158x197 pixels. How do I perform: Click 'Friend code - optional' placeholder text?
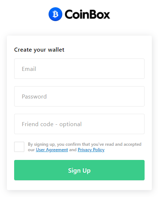click(x=52, y=124)
